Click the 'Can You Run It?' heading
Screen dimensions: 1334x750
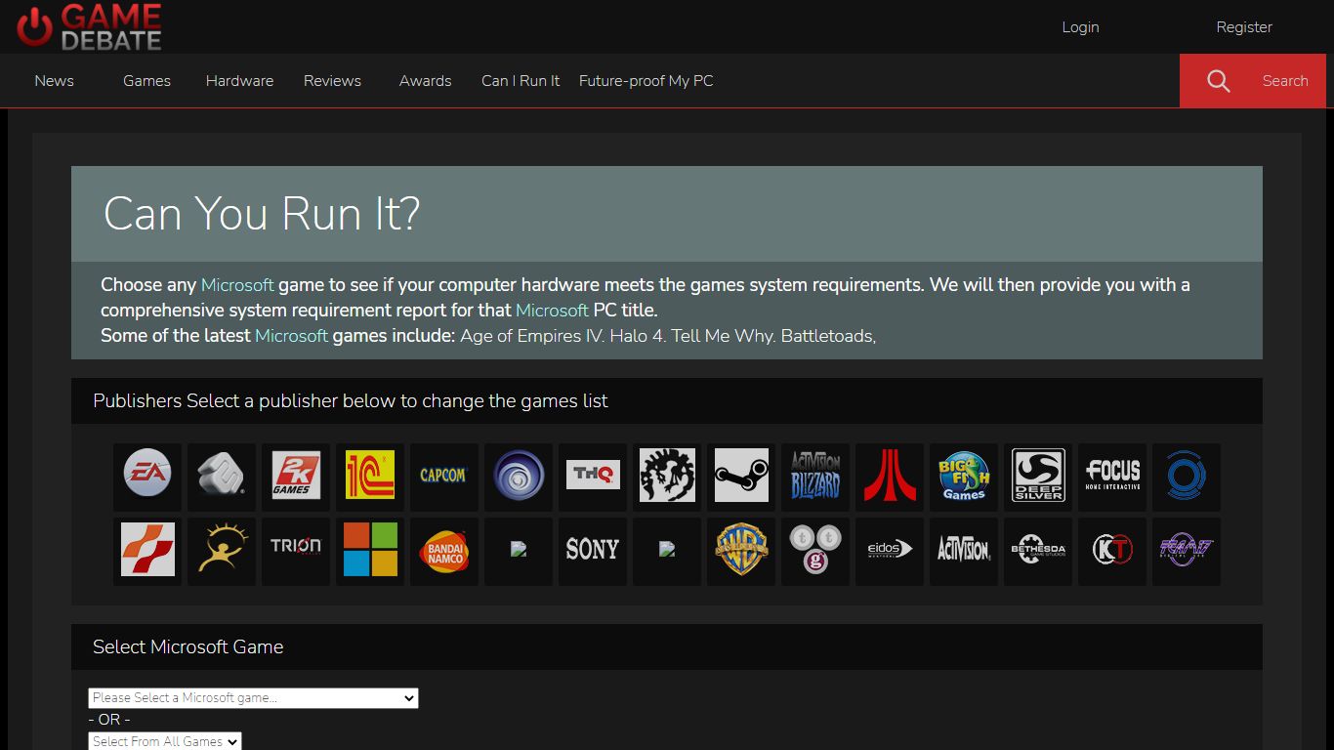[x=262, y=213]
